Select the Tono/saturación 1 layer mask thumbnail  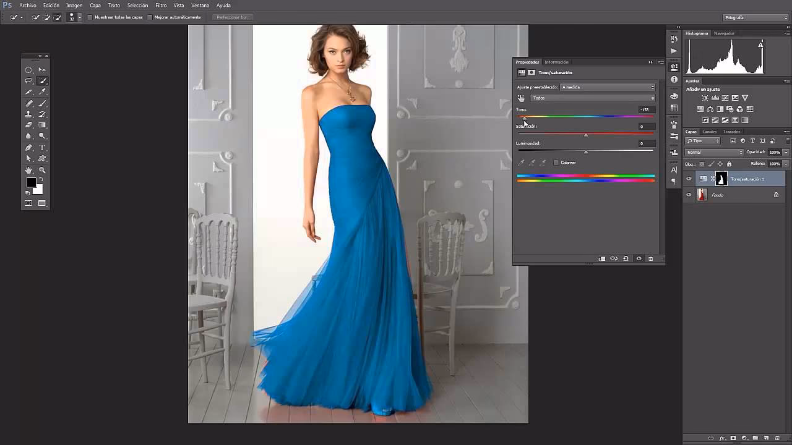click(721, 179)
